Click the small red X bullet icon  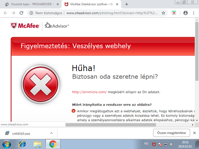pyautogui.click(x=73, y=111)
